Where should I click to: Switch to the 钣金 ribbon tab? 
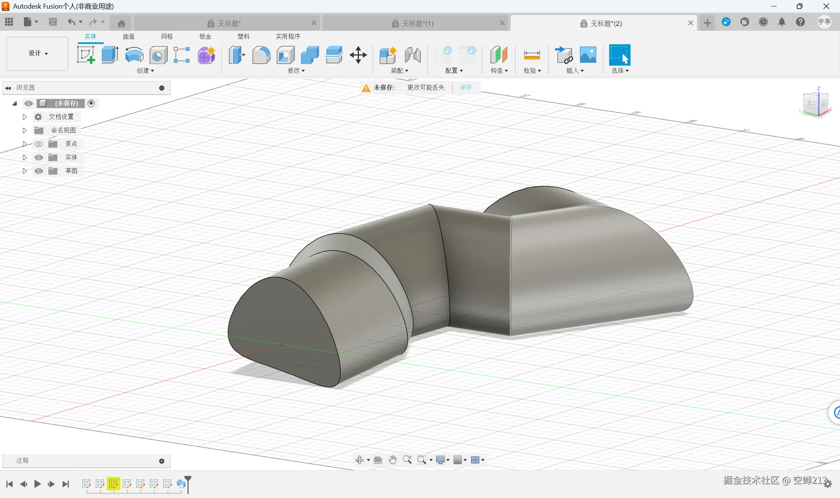coord(205,36)
